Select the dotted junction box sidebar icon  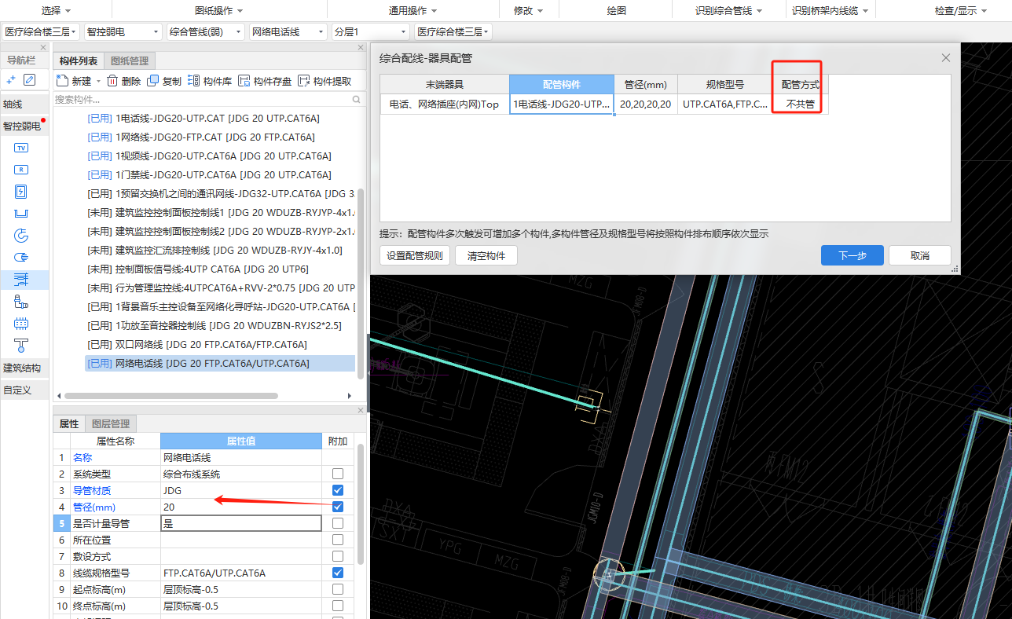tap(21, 323)
